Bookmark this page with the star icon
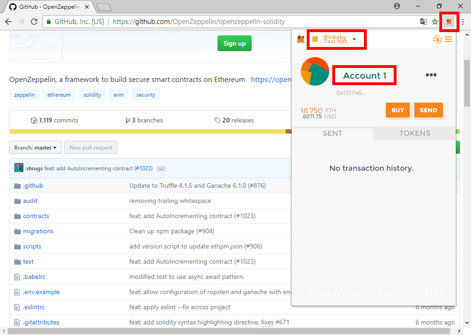The width and height of the screenshot is (471, 335). [435, 21]
